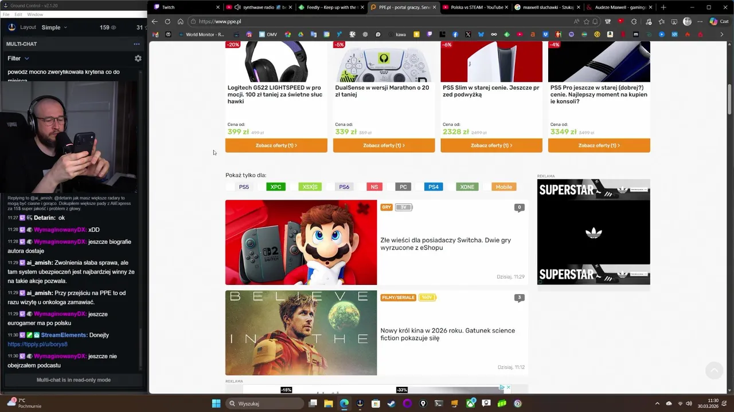Close the bottom ad banner X icon
The image size is (734, 412).
508,387
